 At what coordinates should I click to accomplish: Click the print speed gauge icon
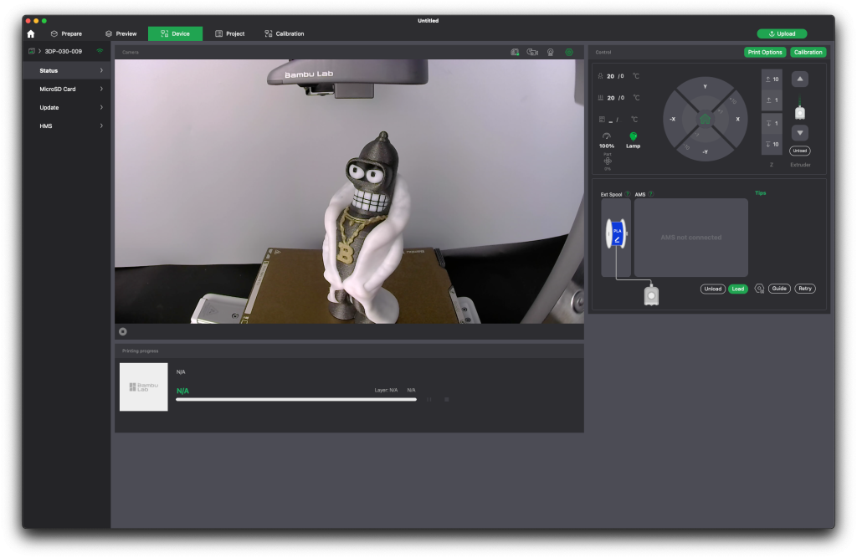tap(606, 136)
